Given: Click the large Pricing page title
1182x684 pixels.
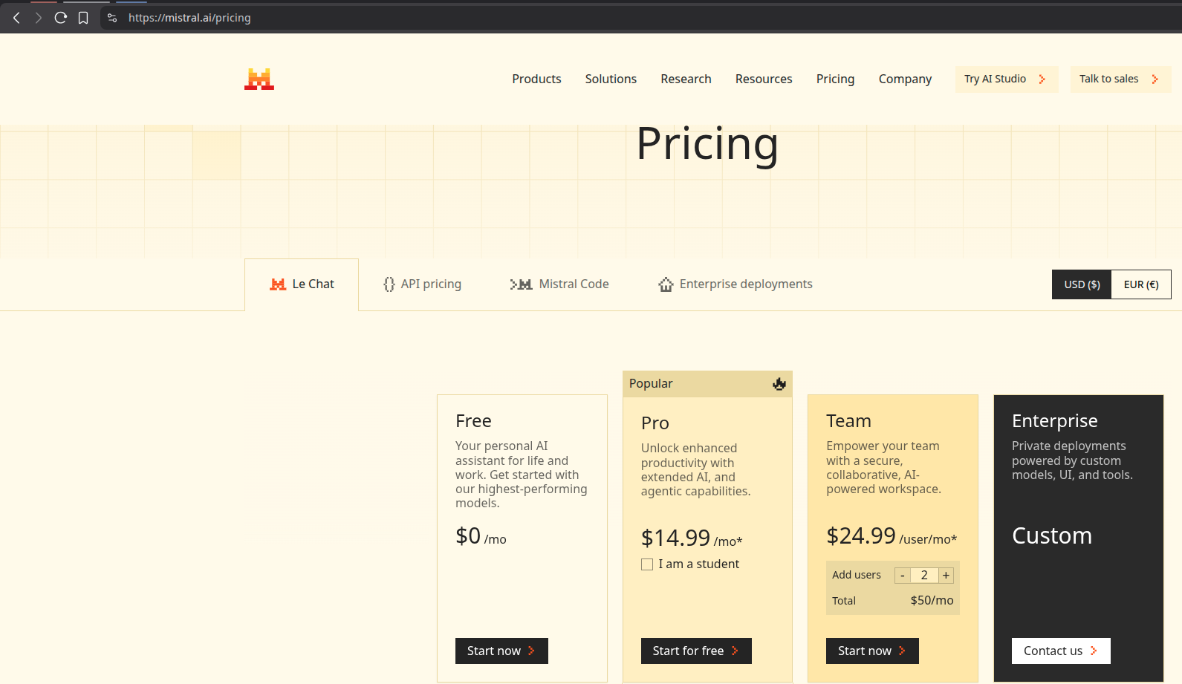Looking at the screenshot, I should 707,144.
